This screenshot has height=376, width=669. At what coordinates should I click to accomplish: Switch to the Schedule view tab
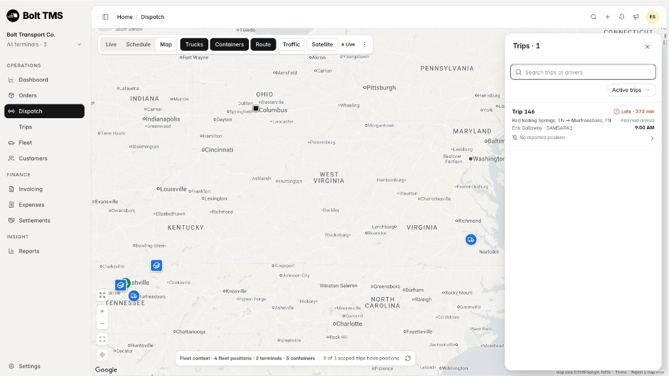pyautogui.click(x=139, y=44)
